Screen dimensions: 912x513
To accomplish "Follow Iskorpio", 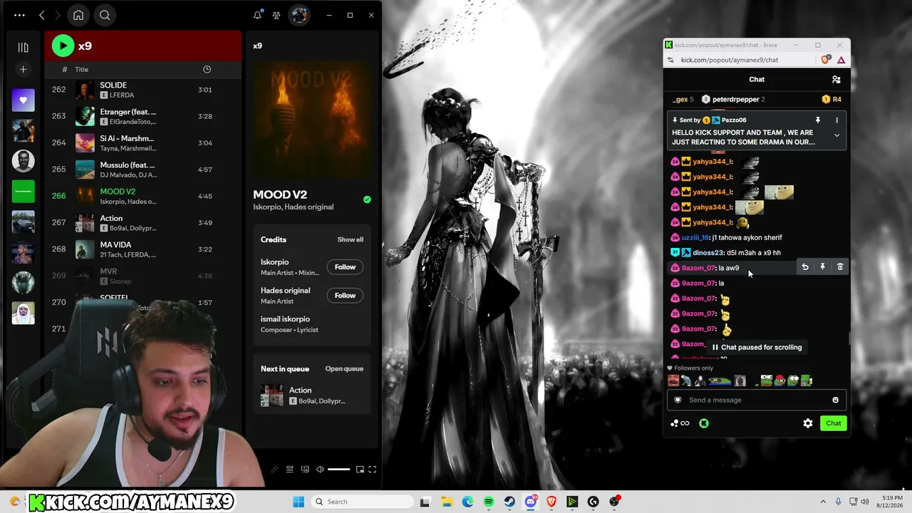I will tap(345, 267).
